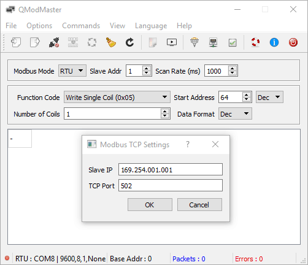Confirm TCP settings with OK
The width and height of the screenshot is (308, 265).
(150, 204)
